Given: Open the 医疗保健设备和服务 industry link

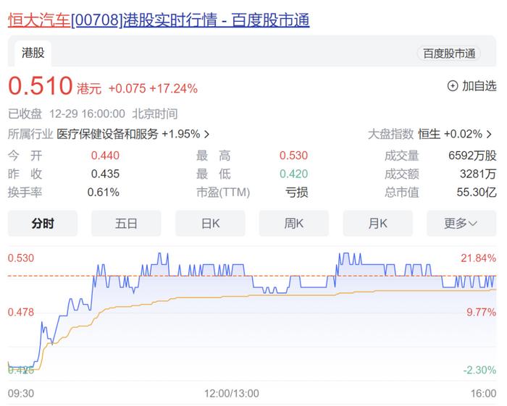Looking at the screenshot, I should [107, 134].
